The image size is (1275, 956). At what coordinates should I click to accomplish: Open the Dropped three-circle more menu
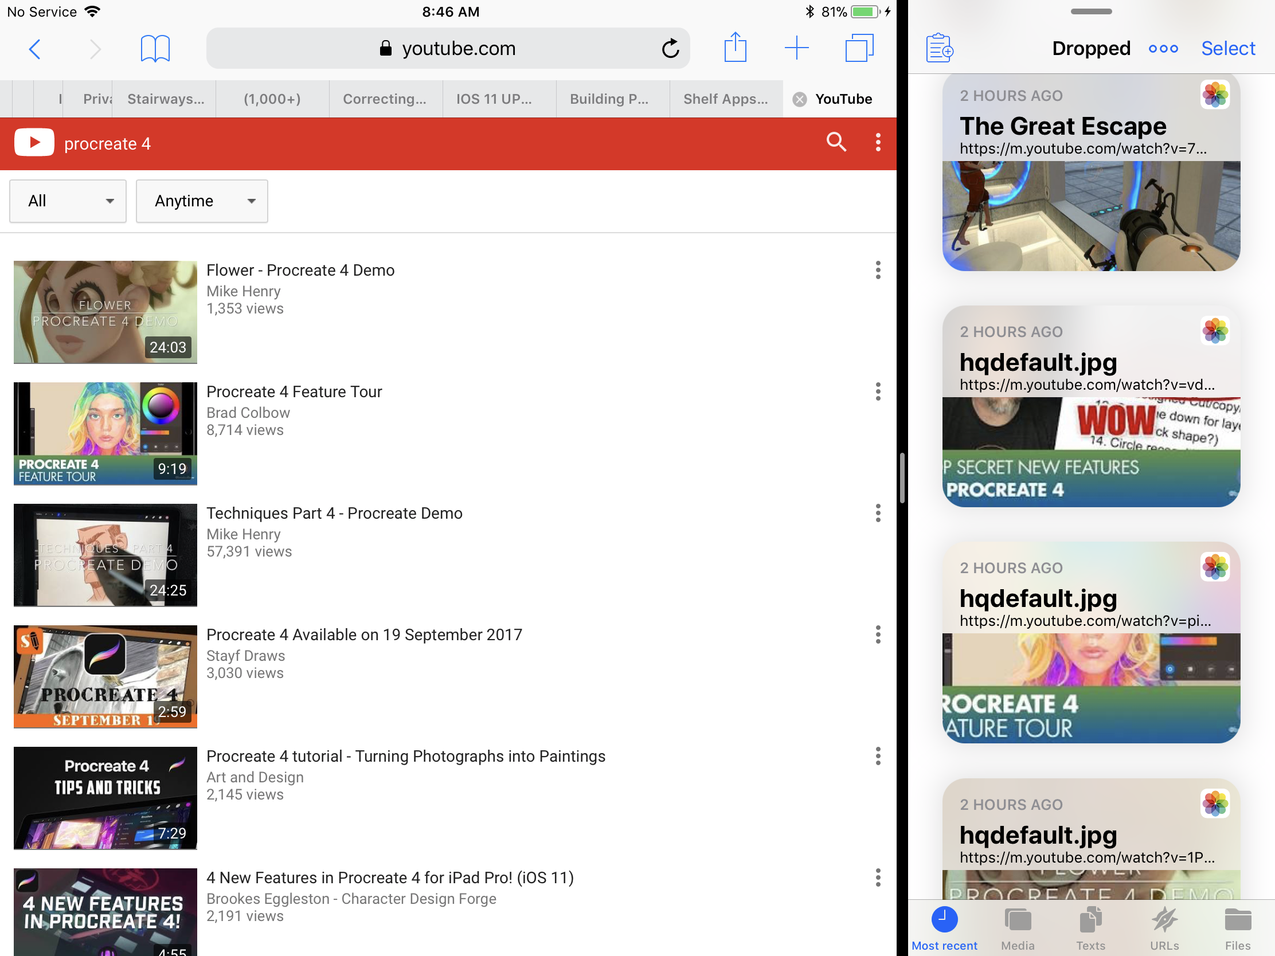pyautogui.click(x=1163, y=49)
